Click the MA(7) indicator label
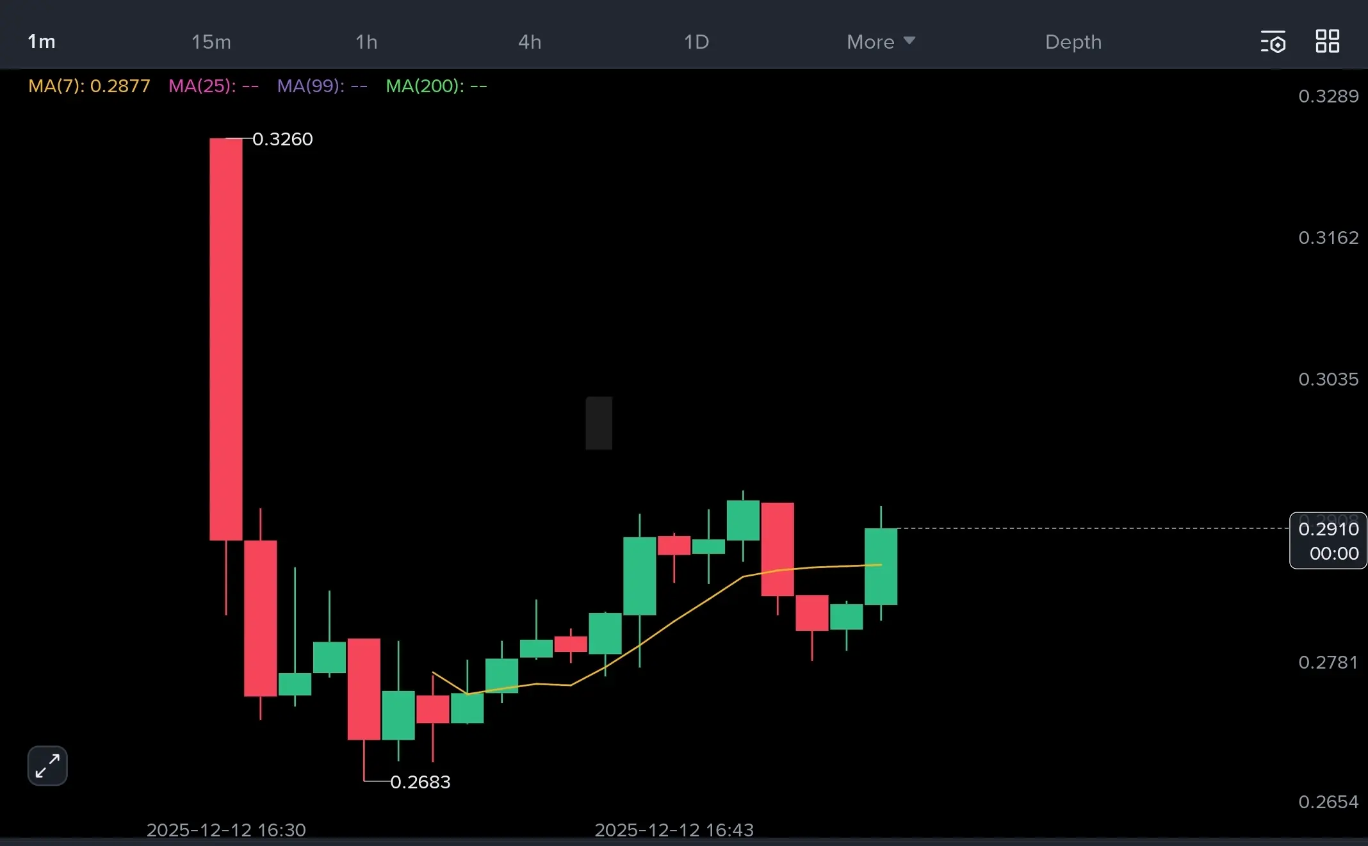This screenshot has height=846, width=1368. 89,86
